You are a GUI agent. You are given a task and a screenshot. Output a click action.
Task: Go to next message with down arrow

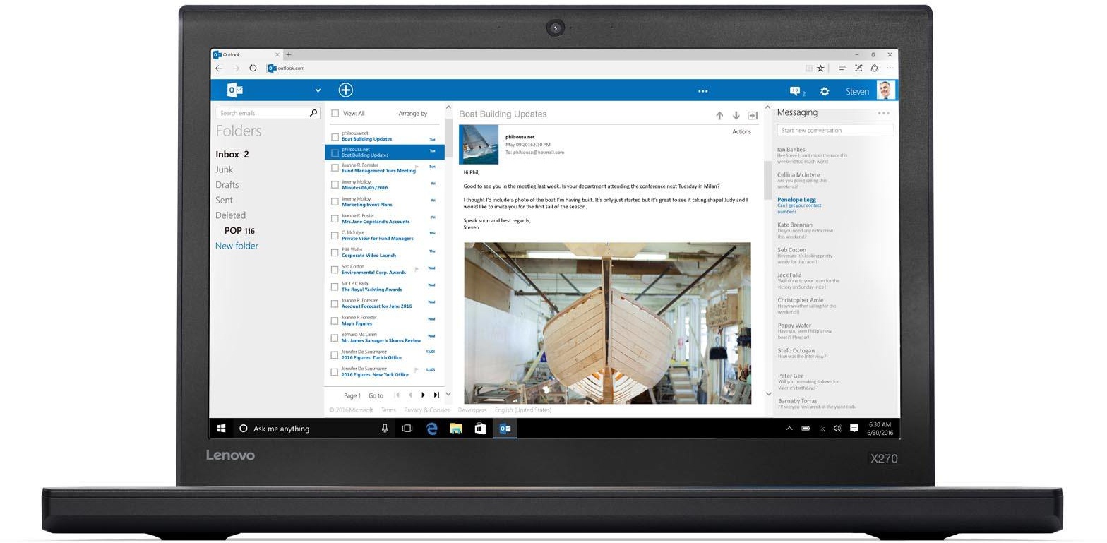[x=736, y=115]
